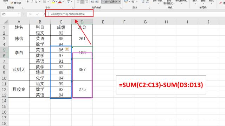Screen dimensions: 225x126
Task: Expand the Merge & Center dropdown arrow
Action: pos(119,1)
